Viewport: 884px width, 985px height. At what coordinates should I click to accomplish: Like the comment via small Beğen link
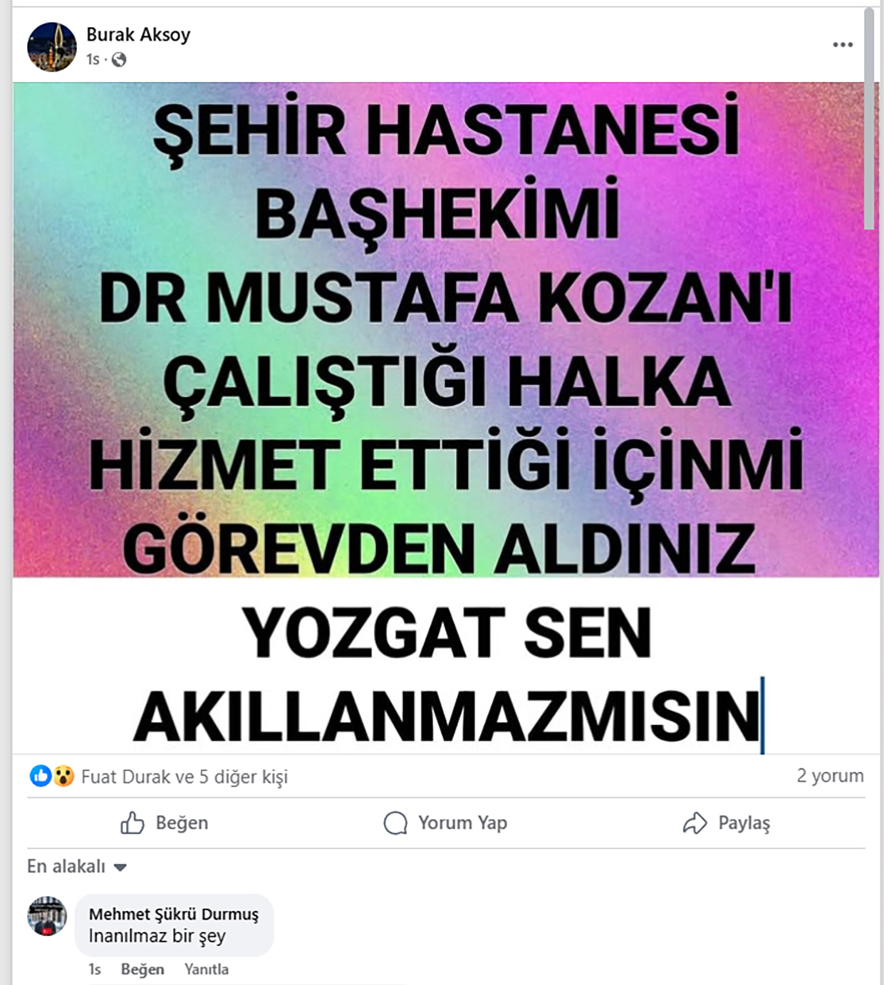coord(143,969)
